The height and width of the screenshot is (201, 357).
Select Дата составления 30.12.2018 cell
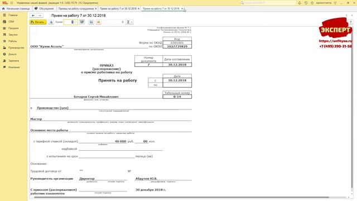coord(177,65)
